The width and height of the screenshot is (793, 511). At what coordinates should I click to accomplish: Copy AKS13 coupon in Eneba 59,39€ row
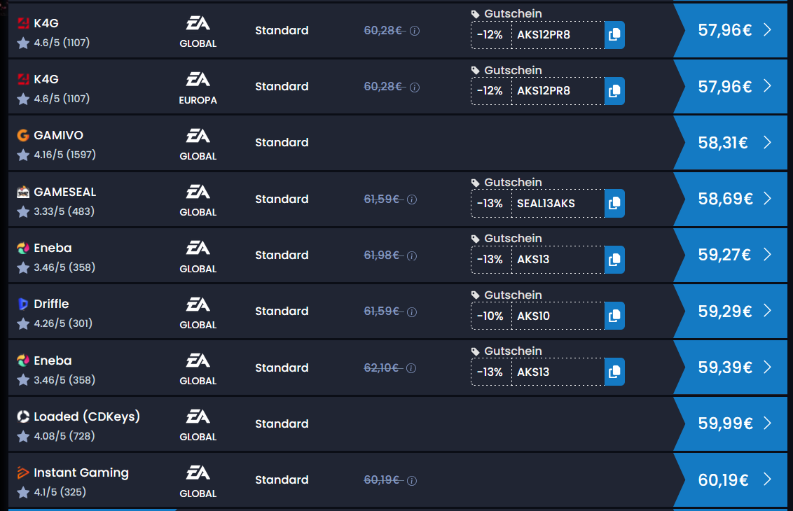pos(614,372)
